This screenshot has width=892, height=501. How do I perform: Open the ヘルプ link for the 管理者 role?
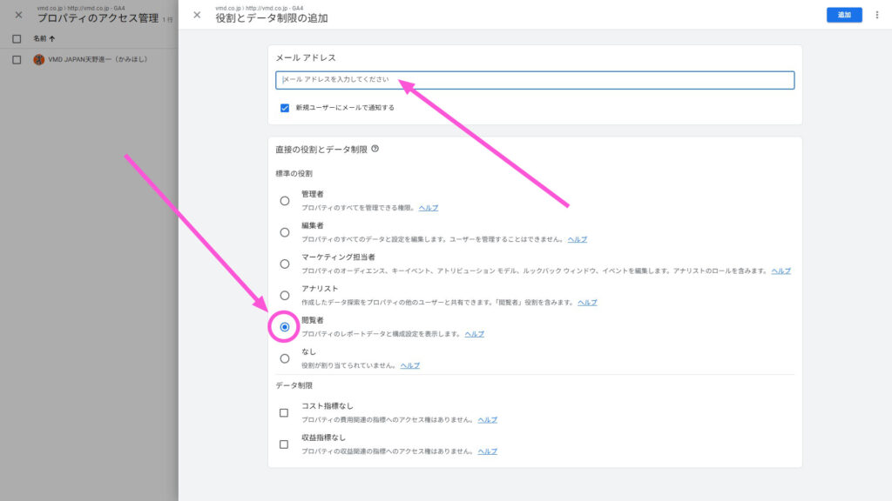pos(429,207)
